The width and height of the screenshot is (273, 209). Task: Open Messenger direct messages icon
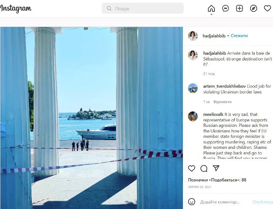point(225,8)
